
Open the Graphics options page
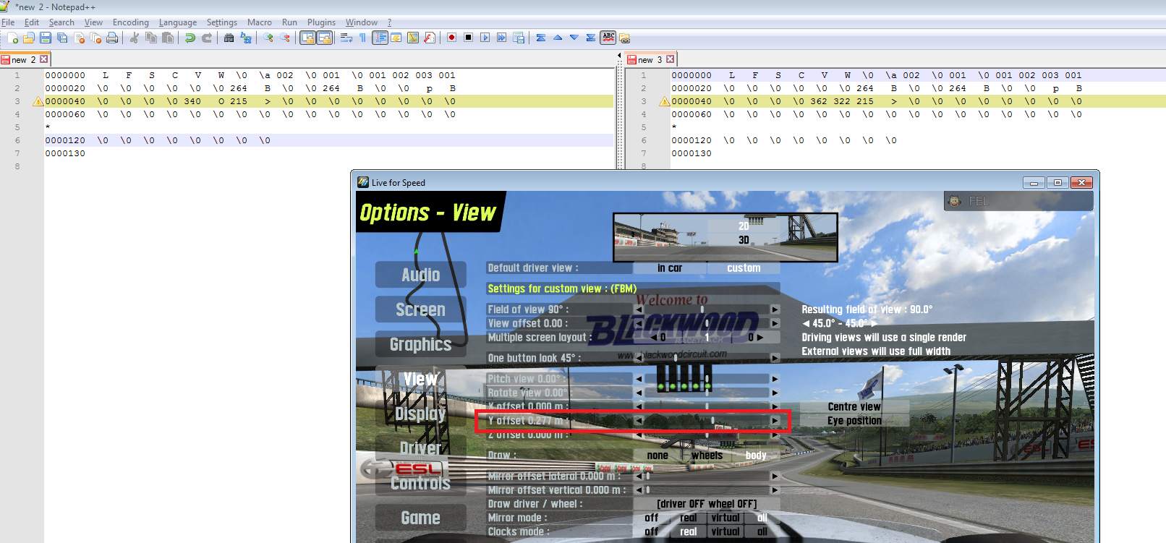coord(421,344)
